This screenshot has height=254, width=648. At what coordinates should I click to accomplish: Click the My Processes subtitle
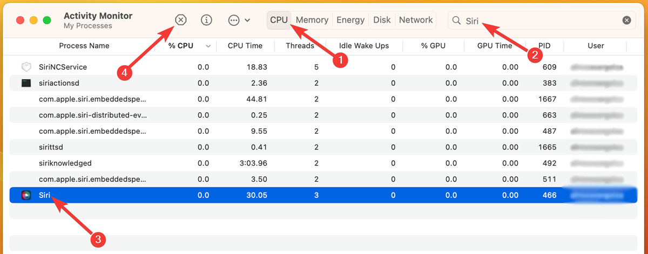pos(88,26)
